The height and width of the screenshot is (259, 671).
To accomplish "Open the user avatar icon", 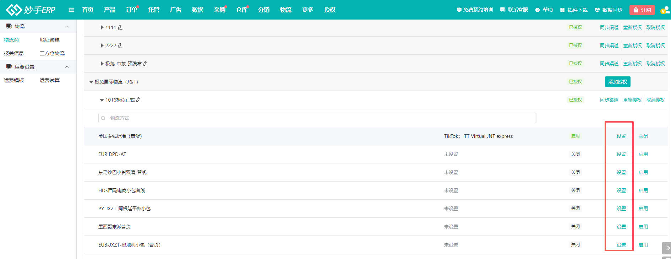I will tap(664, 10).
